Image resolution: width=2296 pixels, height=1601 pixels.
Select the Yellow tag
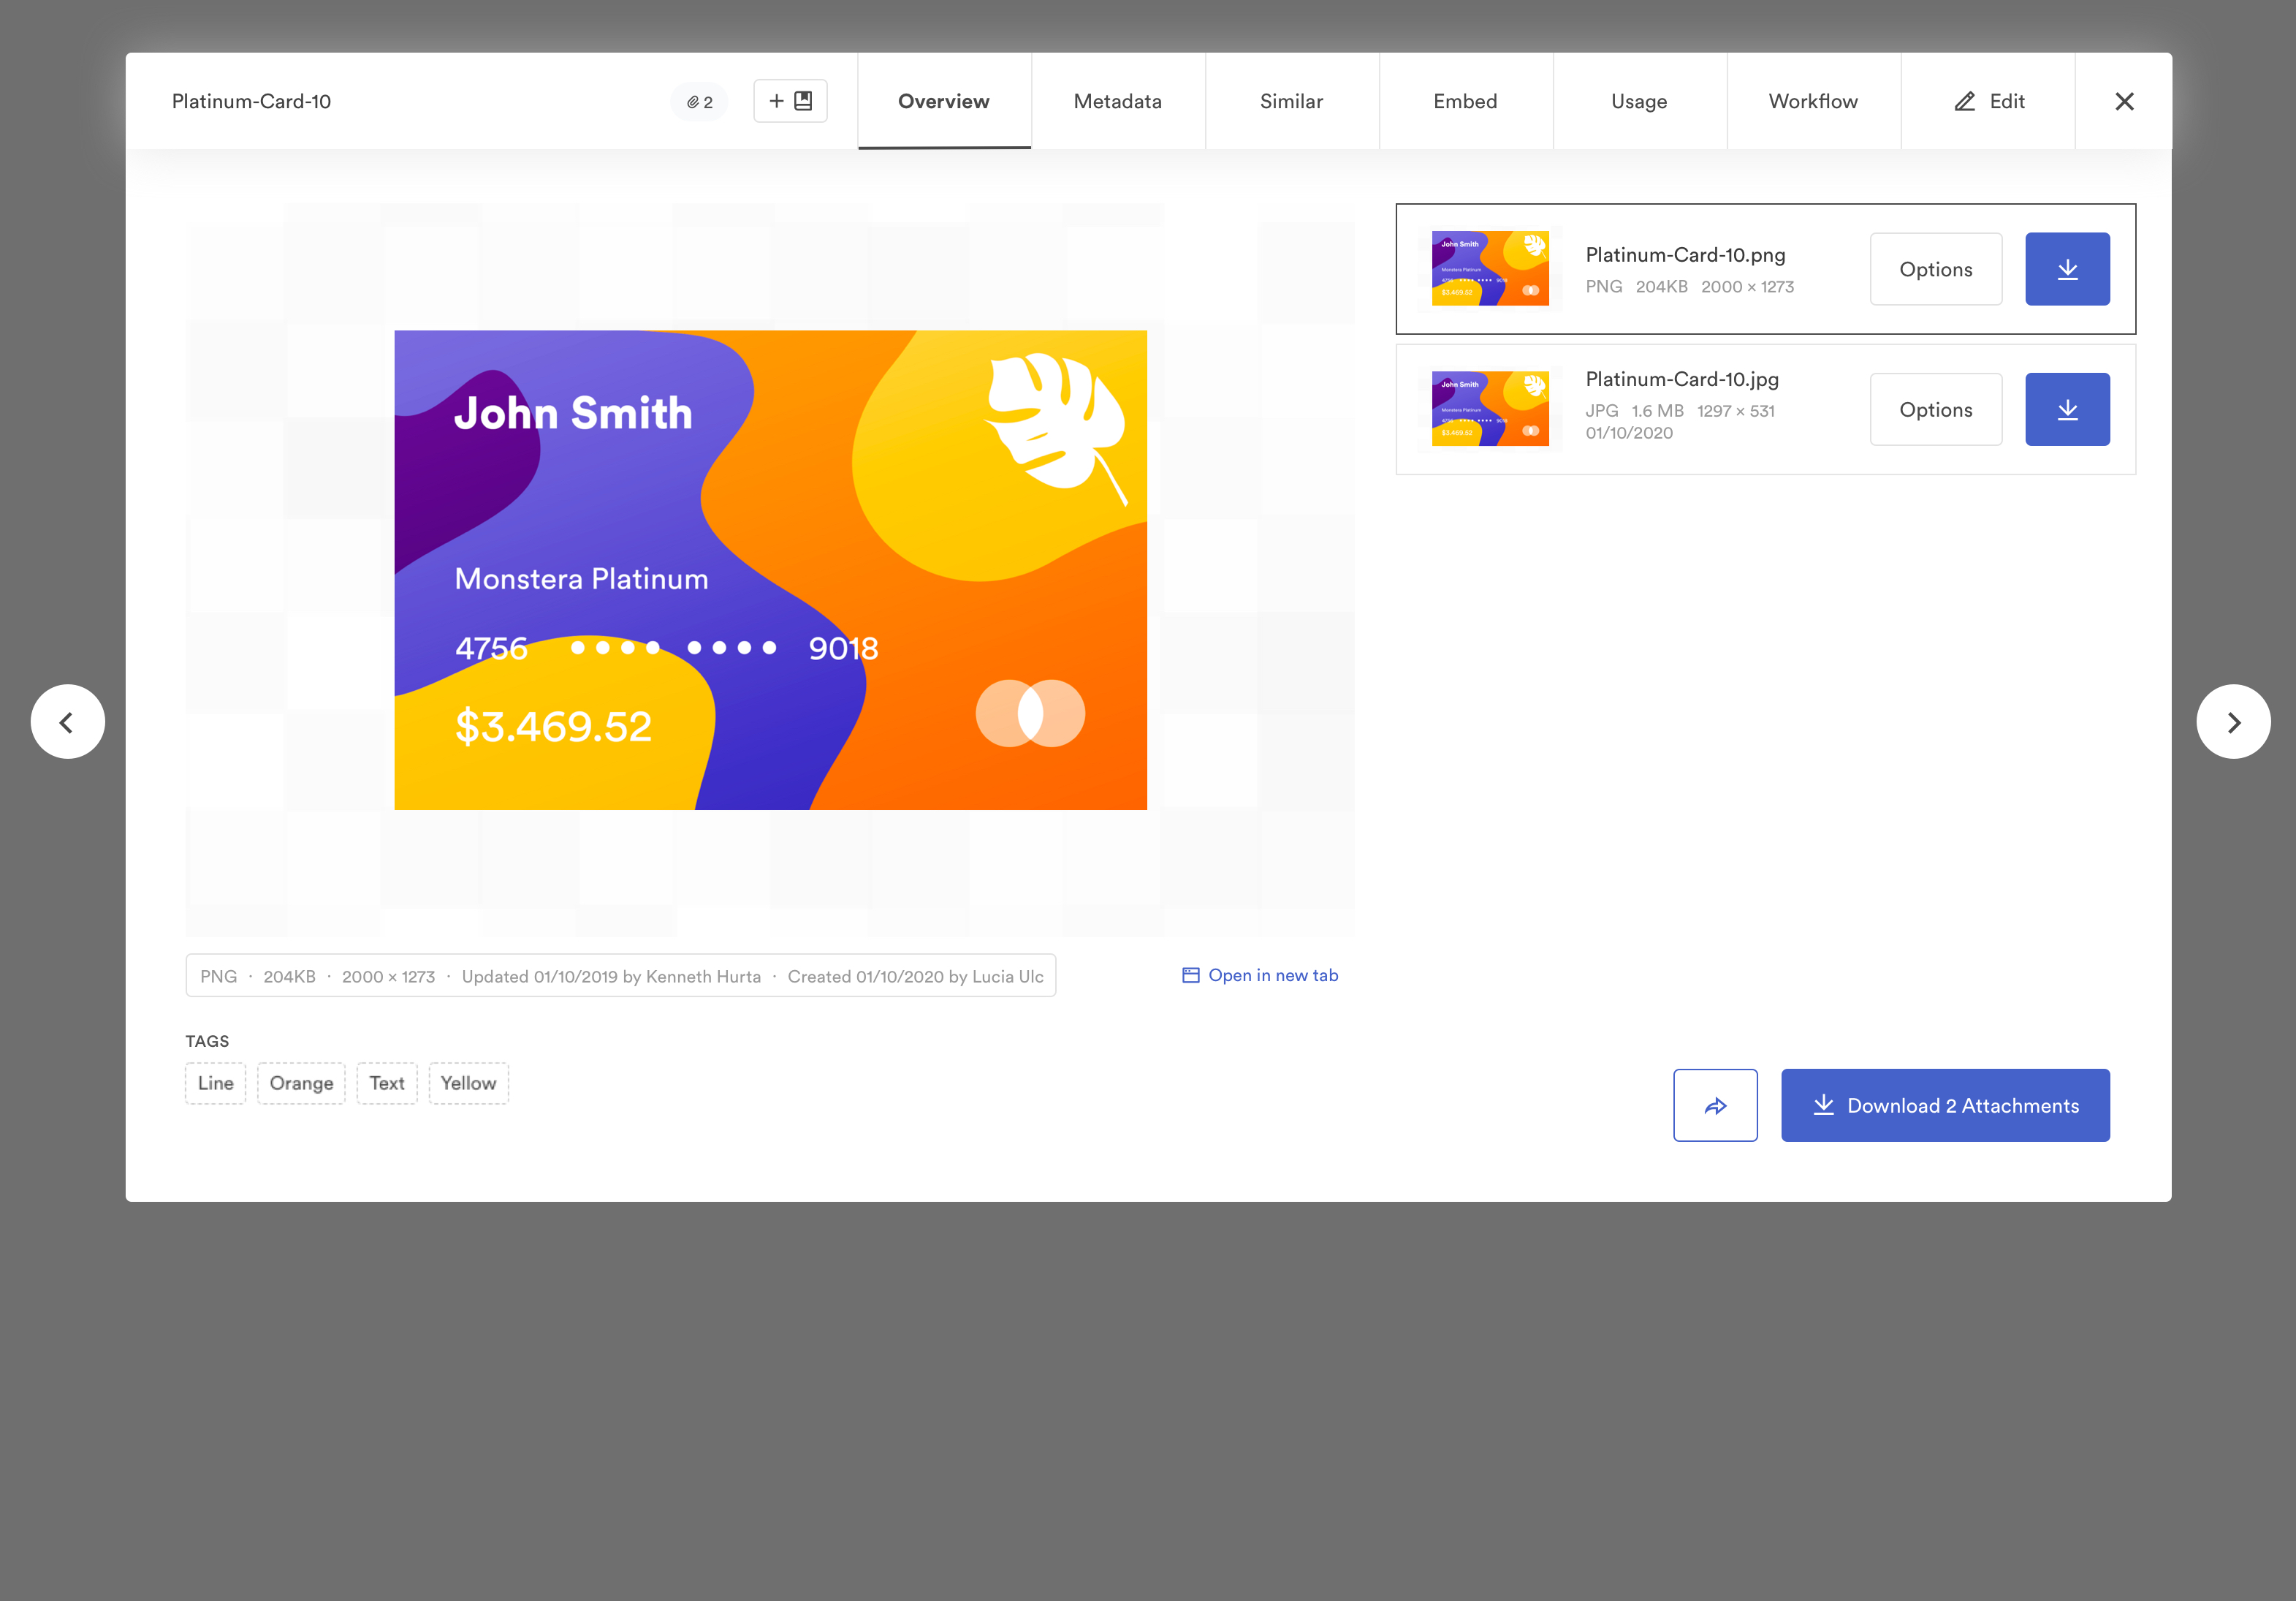pos(468,1083)
